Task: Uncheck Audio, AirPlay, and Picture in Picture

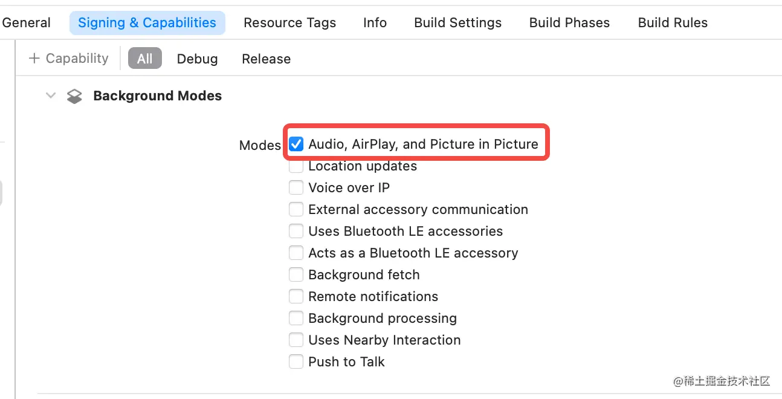Action: click(296, 144)
